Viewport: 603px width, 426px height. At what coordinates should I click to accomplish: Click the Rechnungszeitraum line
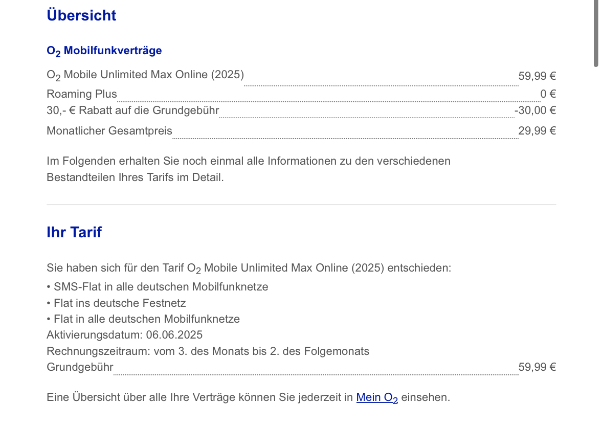208,351
